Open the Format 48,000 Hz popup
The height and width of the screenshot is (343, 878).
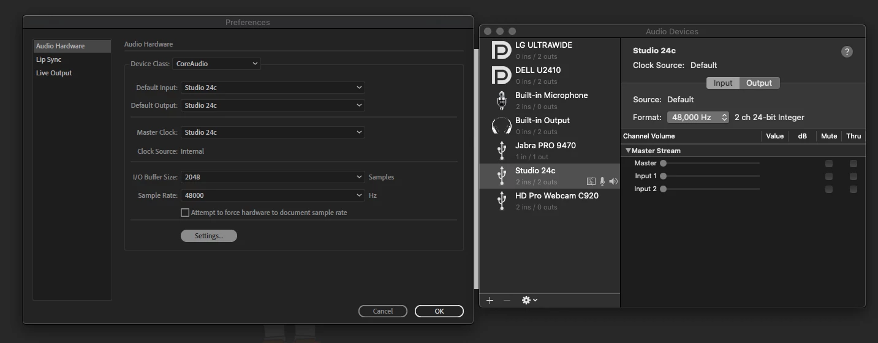click(698, 117)
